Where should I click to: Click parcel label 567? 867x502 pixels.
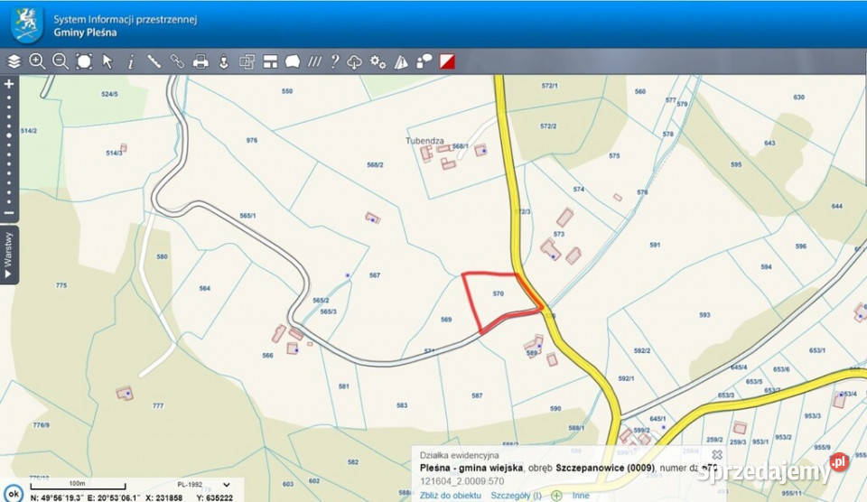tap(374, 275)
